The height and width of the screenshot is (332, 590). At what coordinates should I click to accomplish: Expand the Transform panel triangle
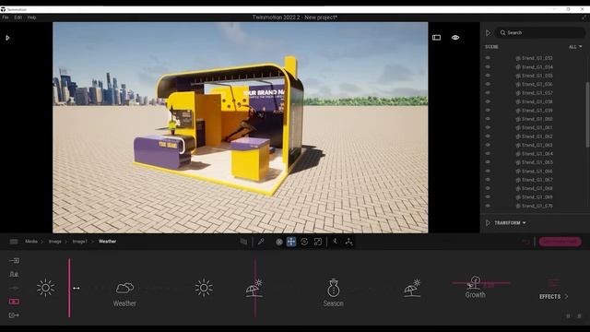488,223
